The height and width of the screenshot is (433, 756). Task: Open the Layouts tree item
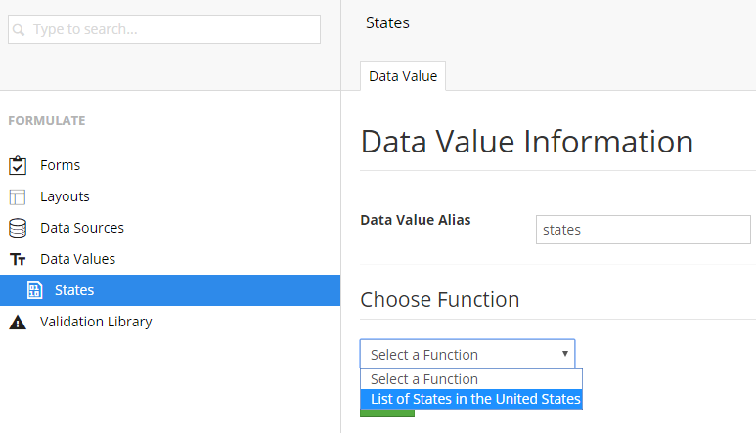point(66,196)
